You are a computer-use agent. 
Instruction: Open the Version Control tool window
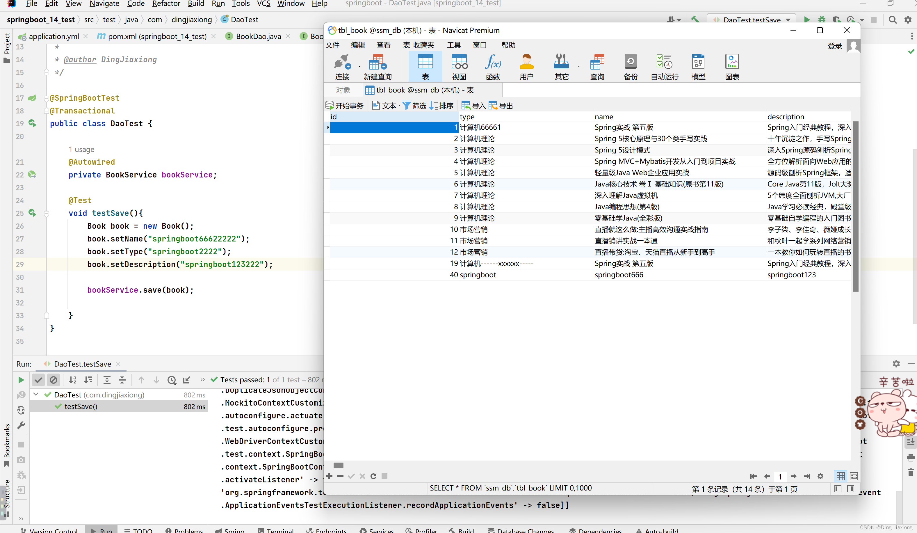(x=49, y=530)
